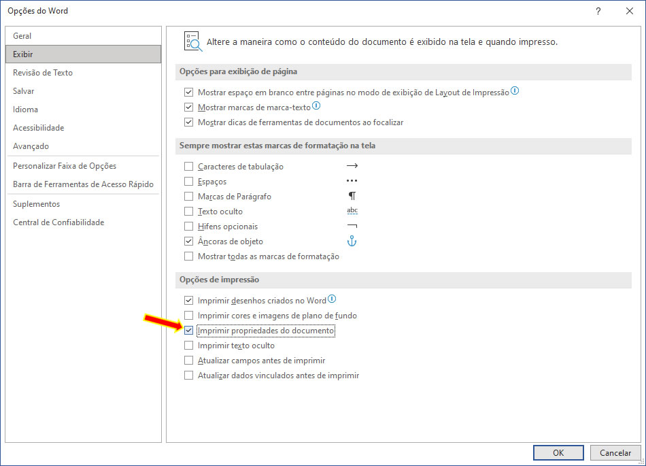
Task: Check Atualizar dados vinculados antes de imprimir
Action: [188, 376]
